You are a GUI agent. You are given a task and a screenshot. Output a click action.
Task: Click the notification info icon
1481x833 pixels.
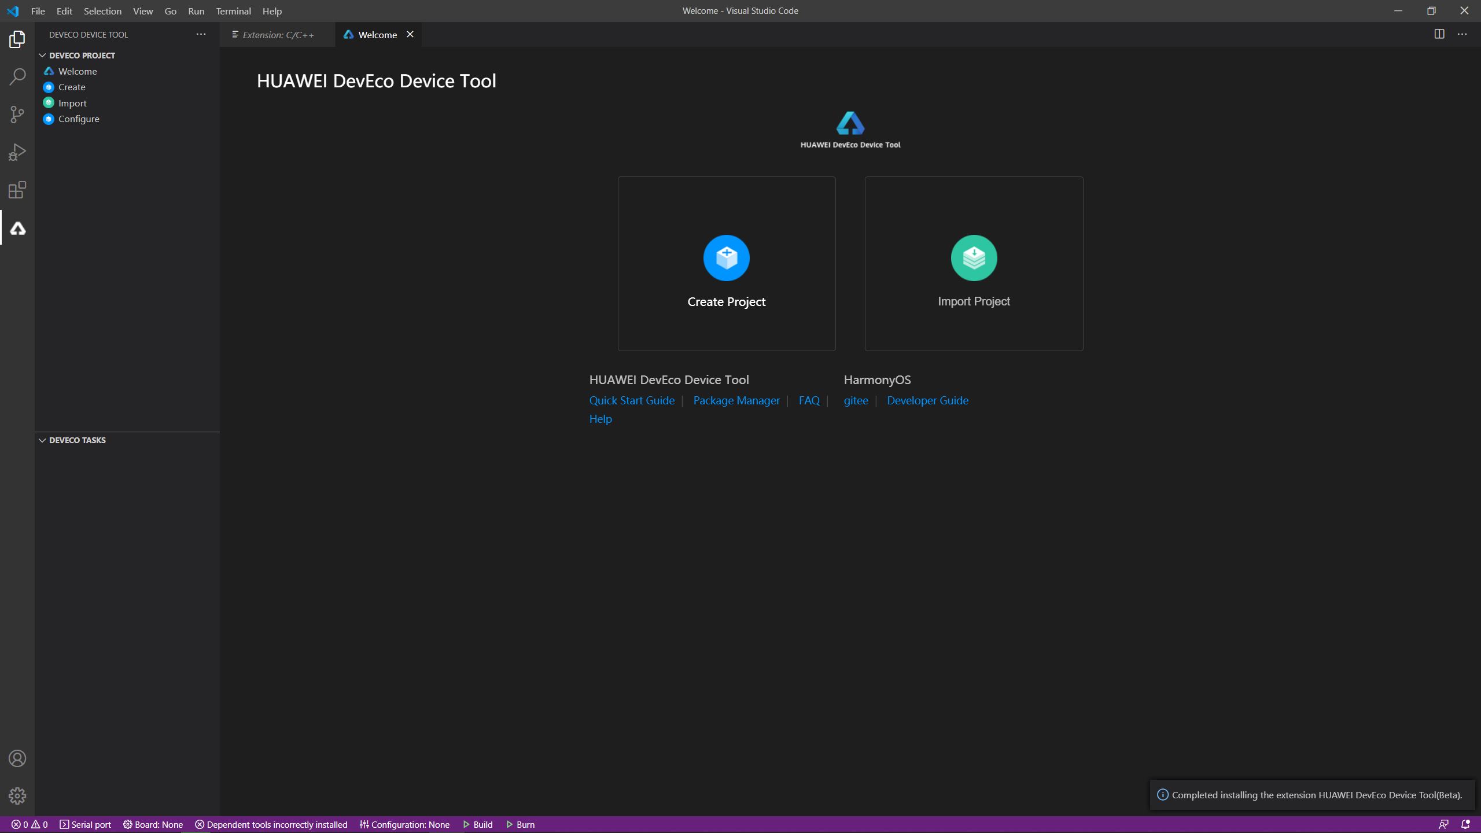pyautogui.click(x=1162, y=795)
